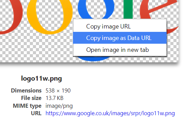Click the MIME type label
Screen dimensions: 187x124
coord(27,106)
